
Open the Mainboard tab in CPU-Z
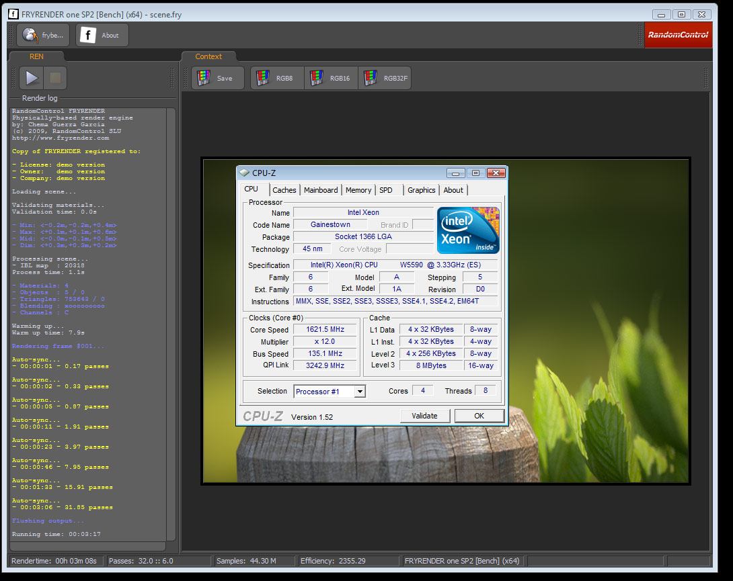(x=321, y=190)
